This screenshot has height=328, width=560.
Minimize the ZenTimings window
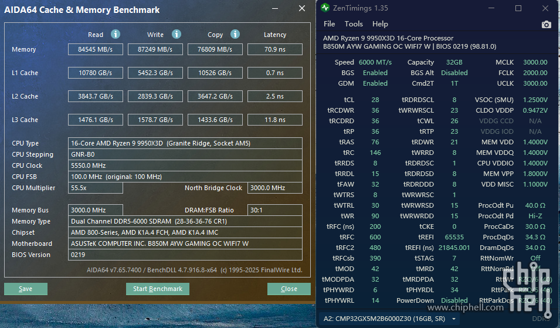coord(492,8)
